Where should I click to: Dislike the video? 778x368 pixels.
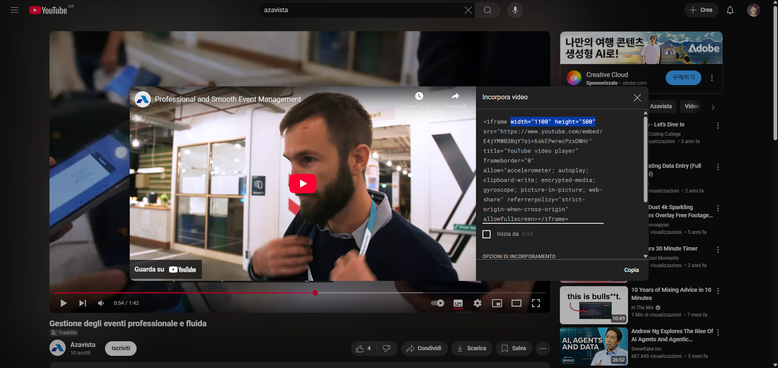pos(387,349)
